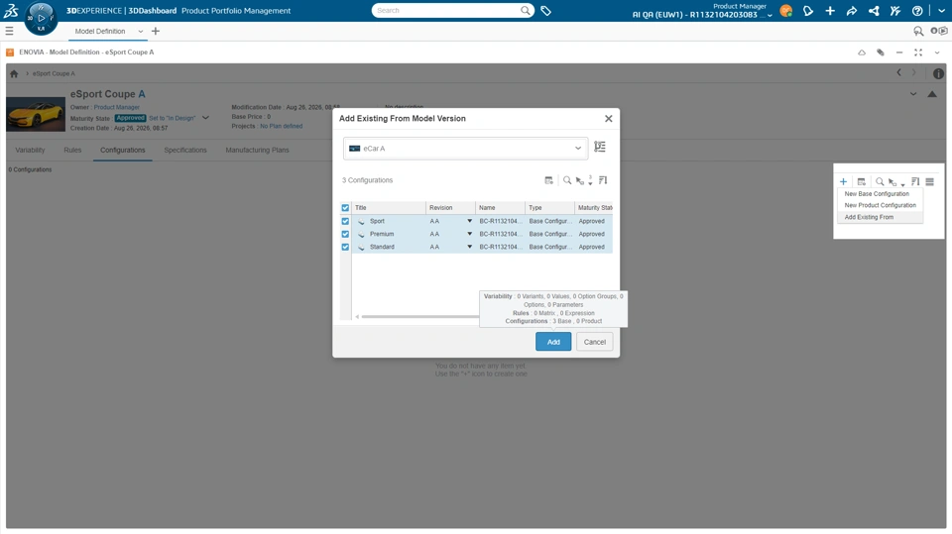Click sort icon in right toolbar
This screenshot has width=952, height=534.
tap(915, 181)
